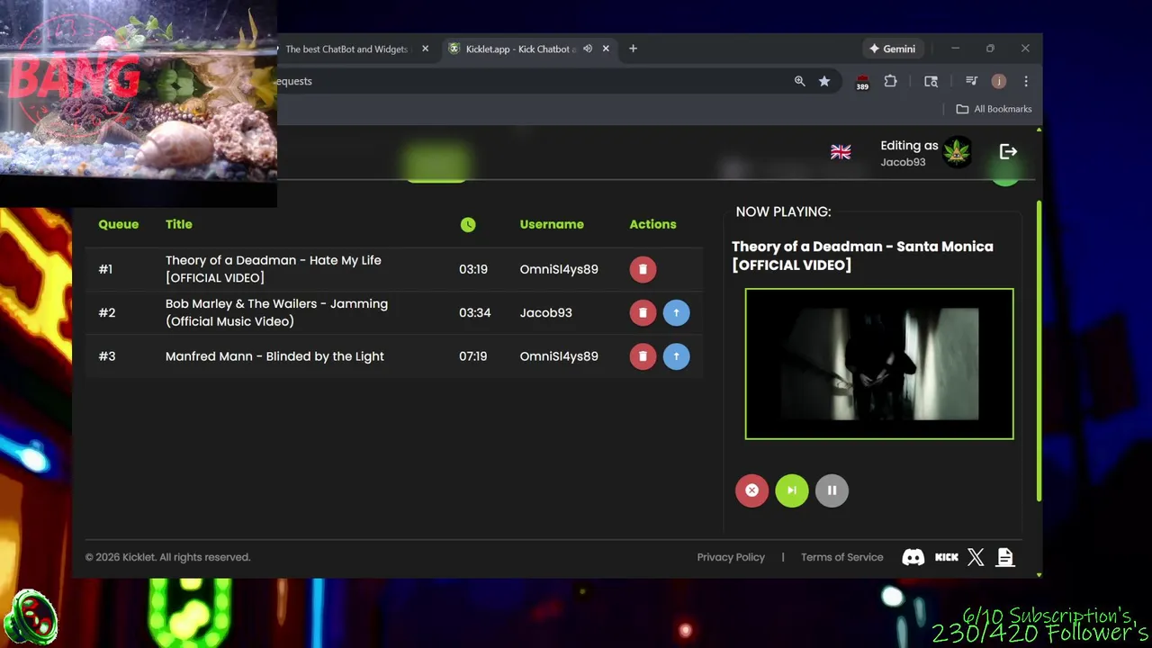Open the media controls icon in Chrome toolbar
Image resolution: width=1152 pixels, height=648 pixels.
(971, 81)
